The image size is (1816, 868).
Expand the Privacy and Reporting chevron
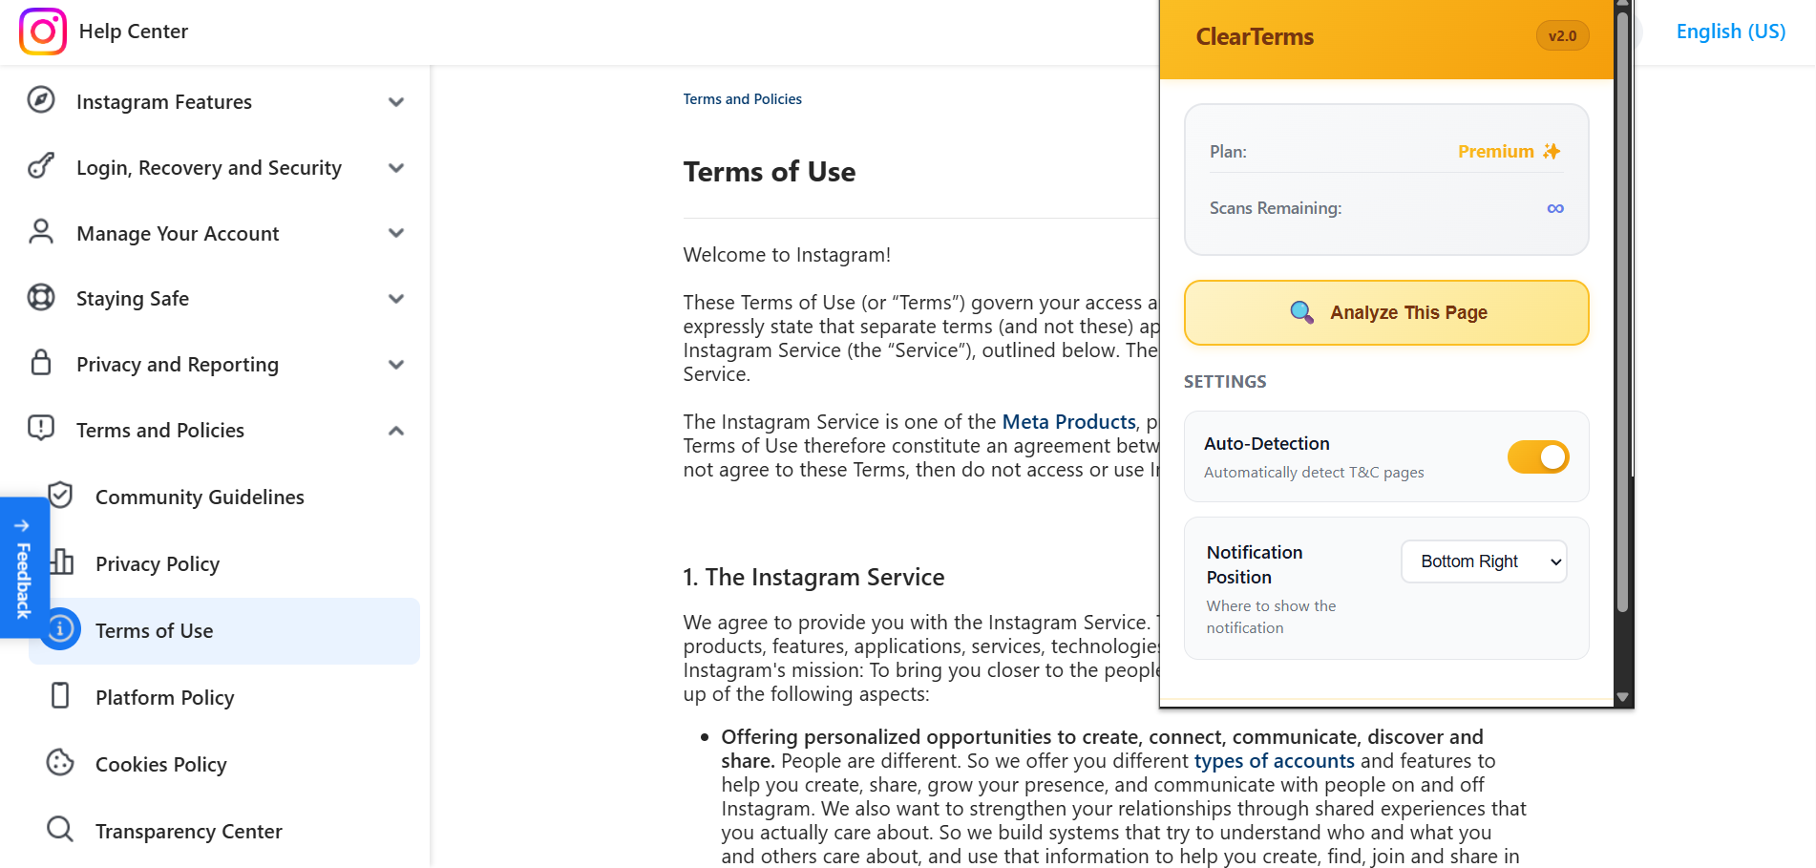[x=396, y=365]
